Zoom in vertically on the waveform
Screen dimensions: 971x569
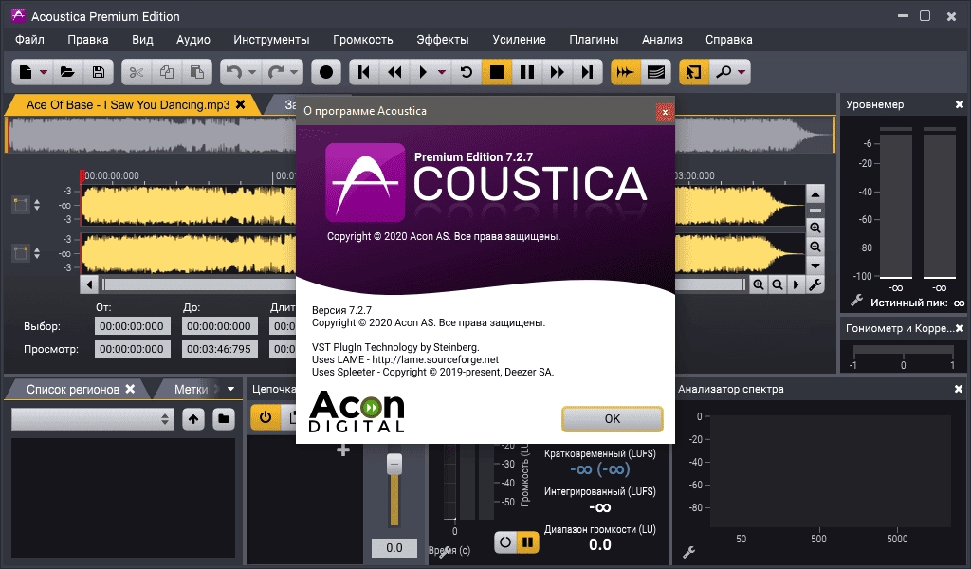(x=815, y=228)
